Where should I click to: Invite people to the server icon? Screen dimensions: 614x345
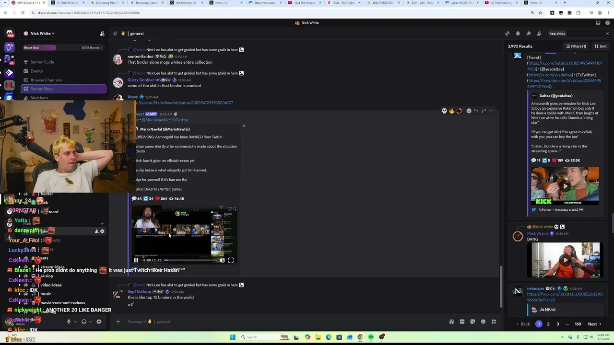[102, 34]
